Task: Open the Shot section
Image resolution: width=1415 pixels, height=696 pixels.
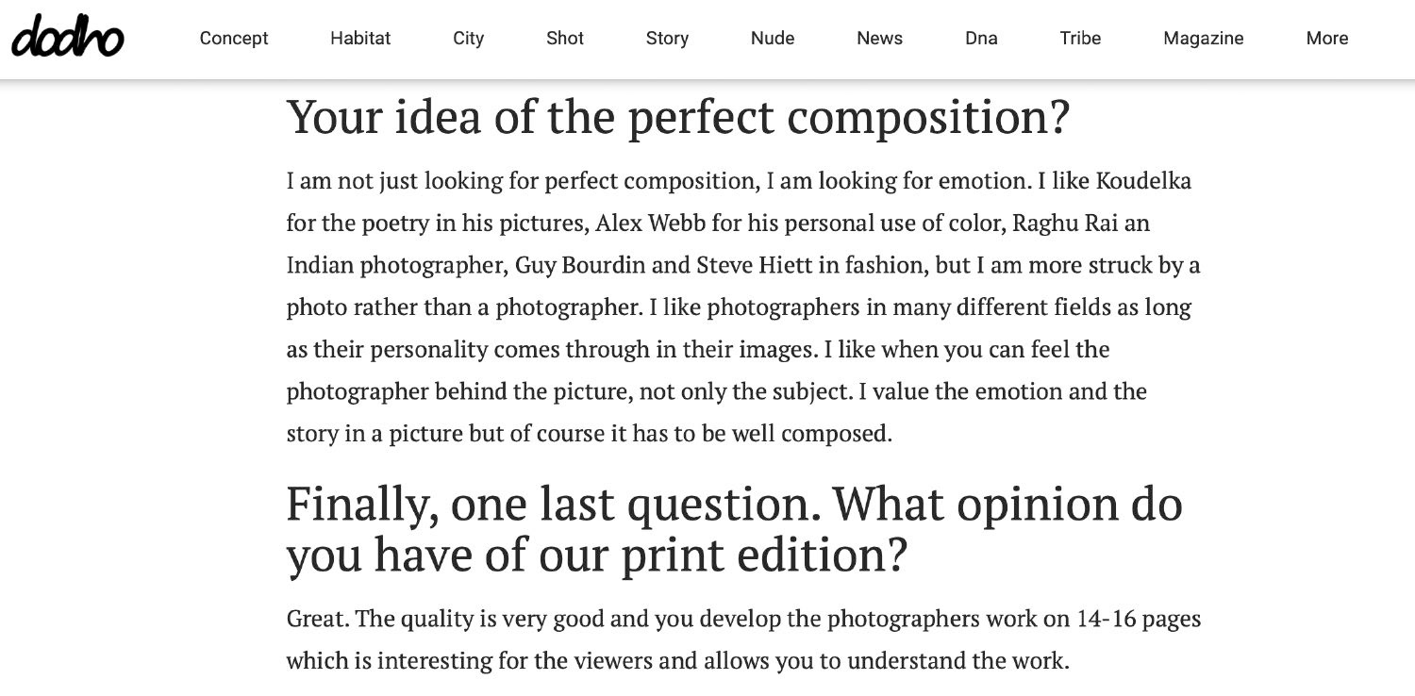Action: pos(565,39)
